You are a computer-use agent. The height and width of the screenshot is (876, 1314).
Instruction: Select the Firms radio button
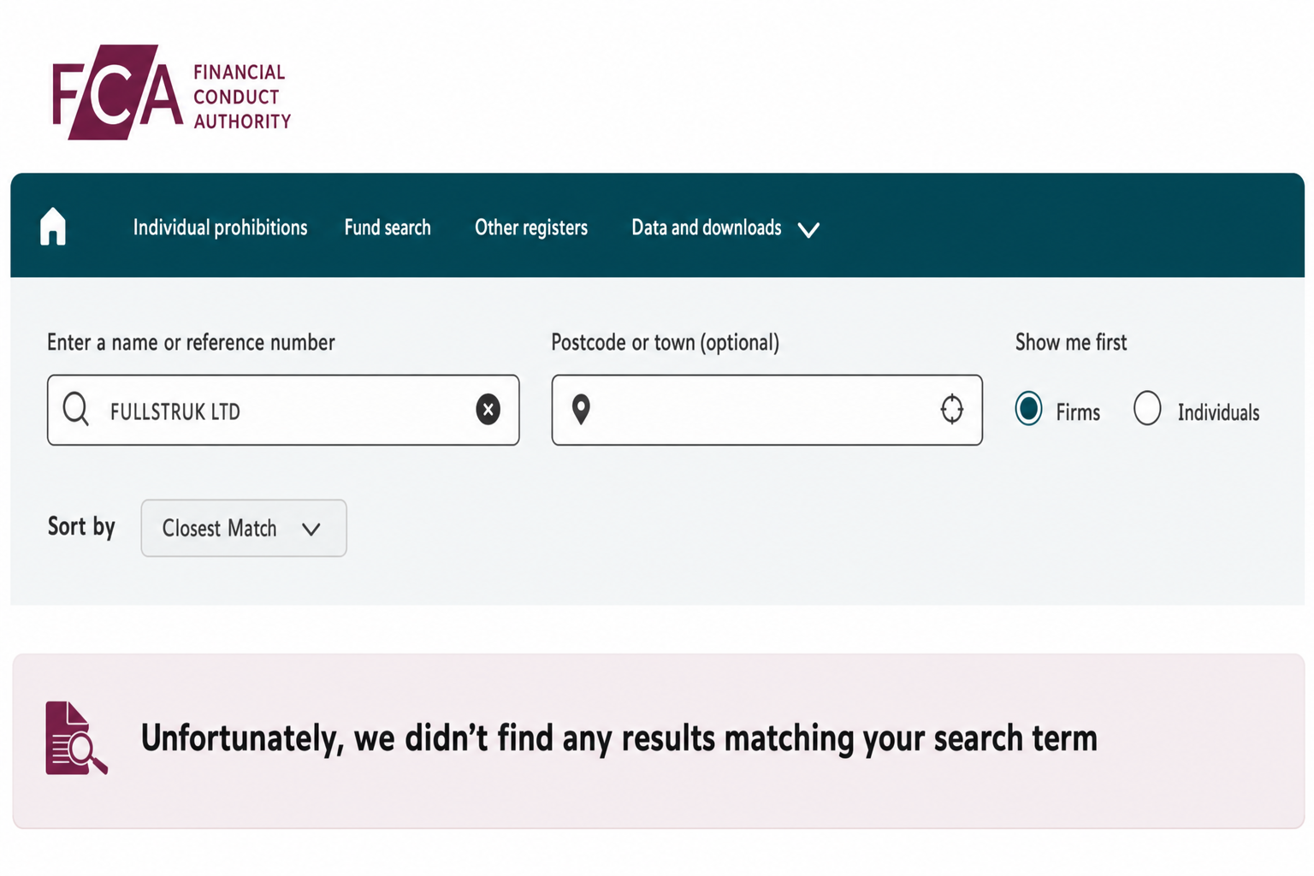click(x=1028, y=409)
